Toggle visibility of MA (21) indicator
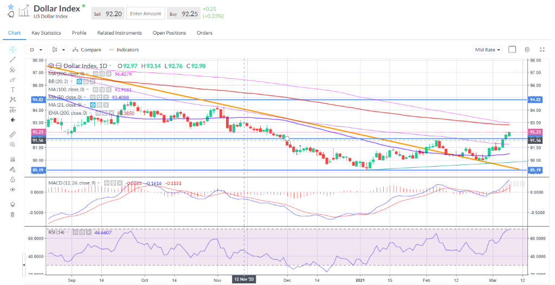 pyautogui.click(x=93, y=105)
